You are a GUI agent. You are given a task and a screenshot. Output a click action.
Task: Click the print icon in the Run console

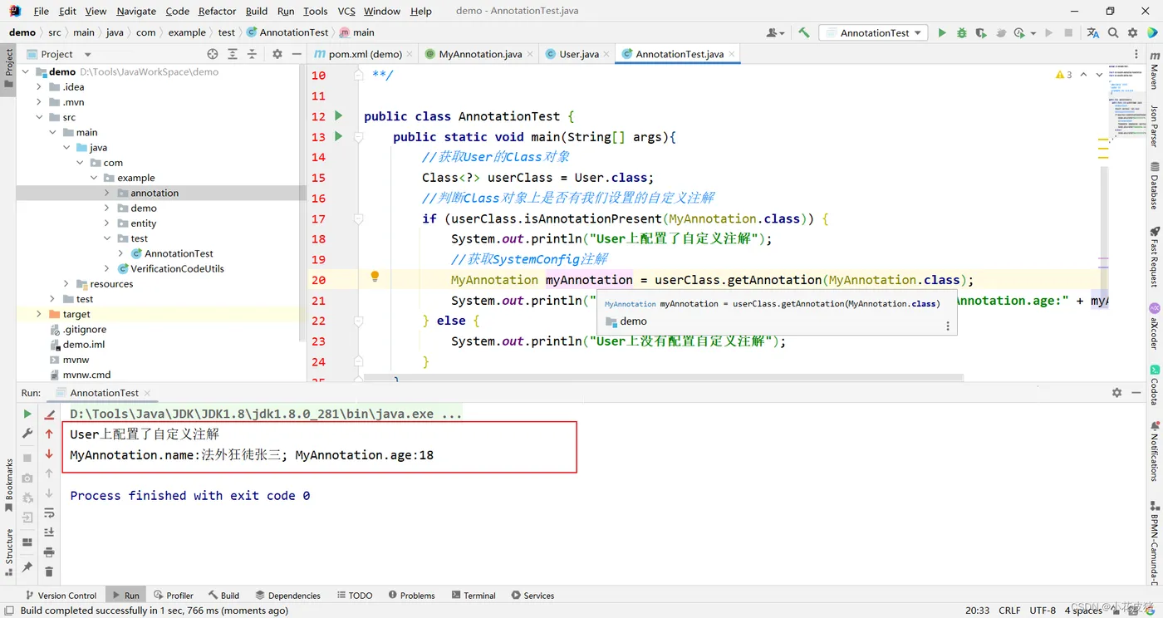click(49, 552)
